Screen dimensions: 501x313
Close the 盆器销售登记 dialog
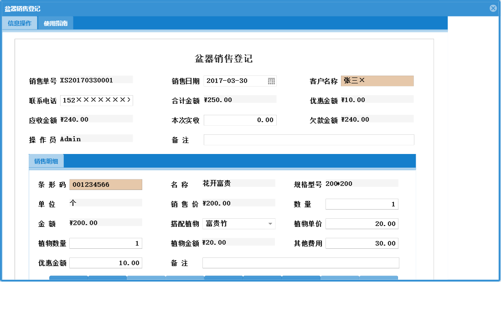(493, 8)
